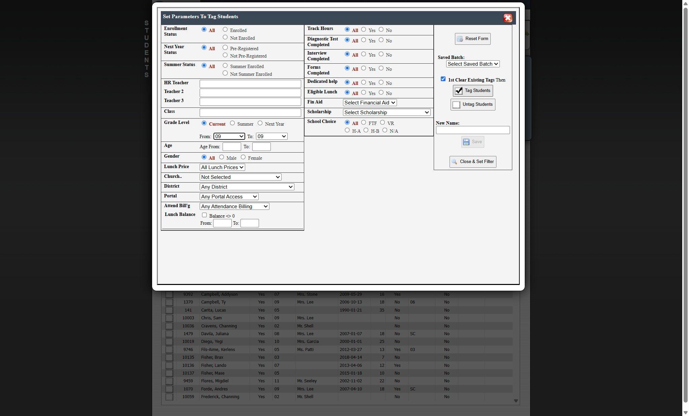Viewport: 689px width, 416px height.
Task: Open the Select Saved Batch dropdown
Action: point(472,64)
